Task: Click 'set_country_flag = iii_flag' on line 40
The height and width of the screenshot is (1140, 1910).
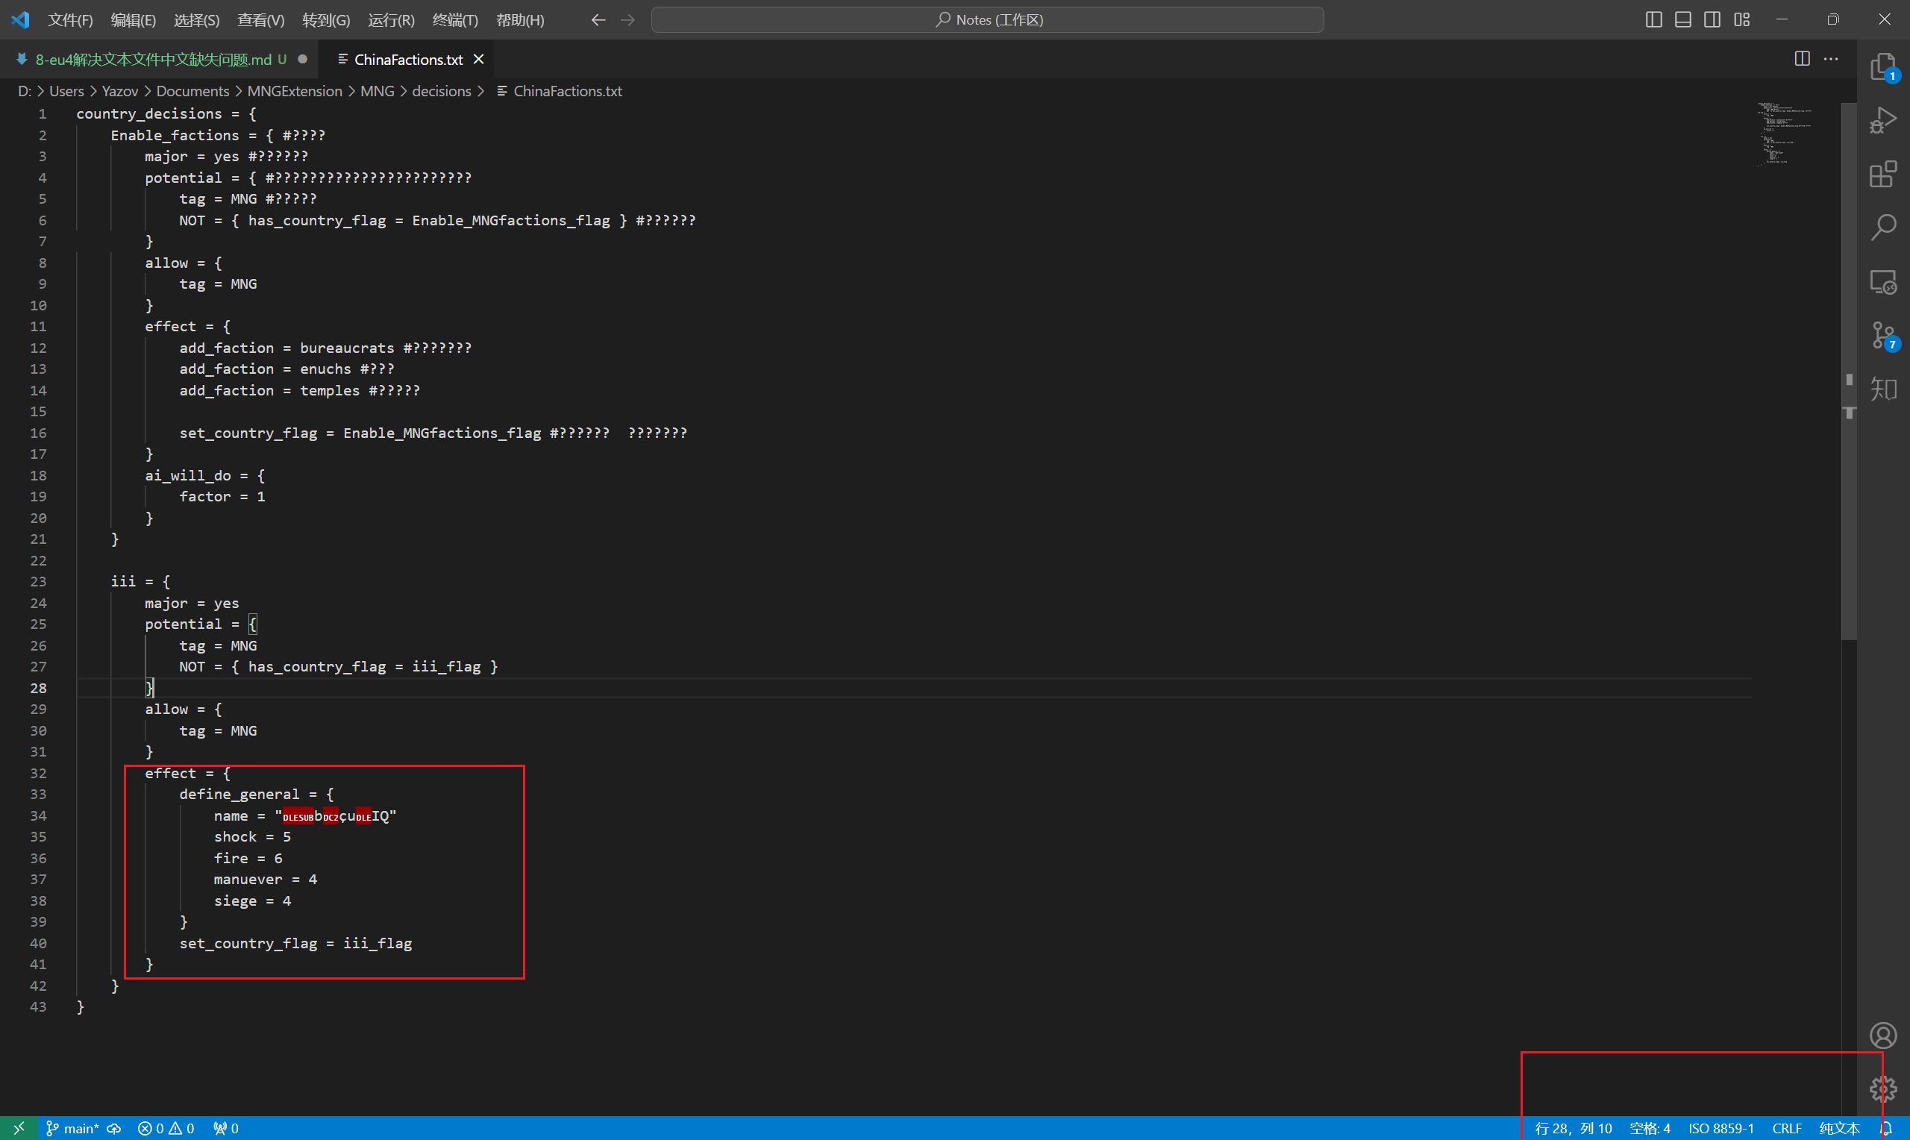Action: pyautogui.click(x=295, y=943)
